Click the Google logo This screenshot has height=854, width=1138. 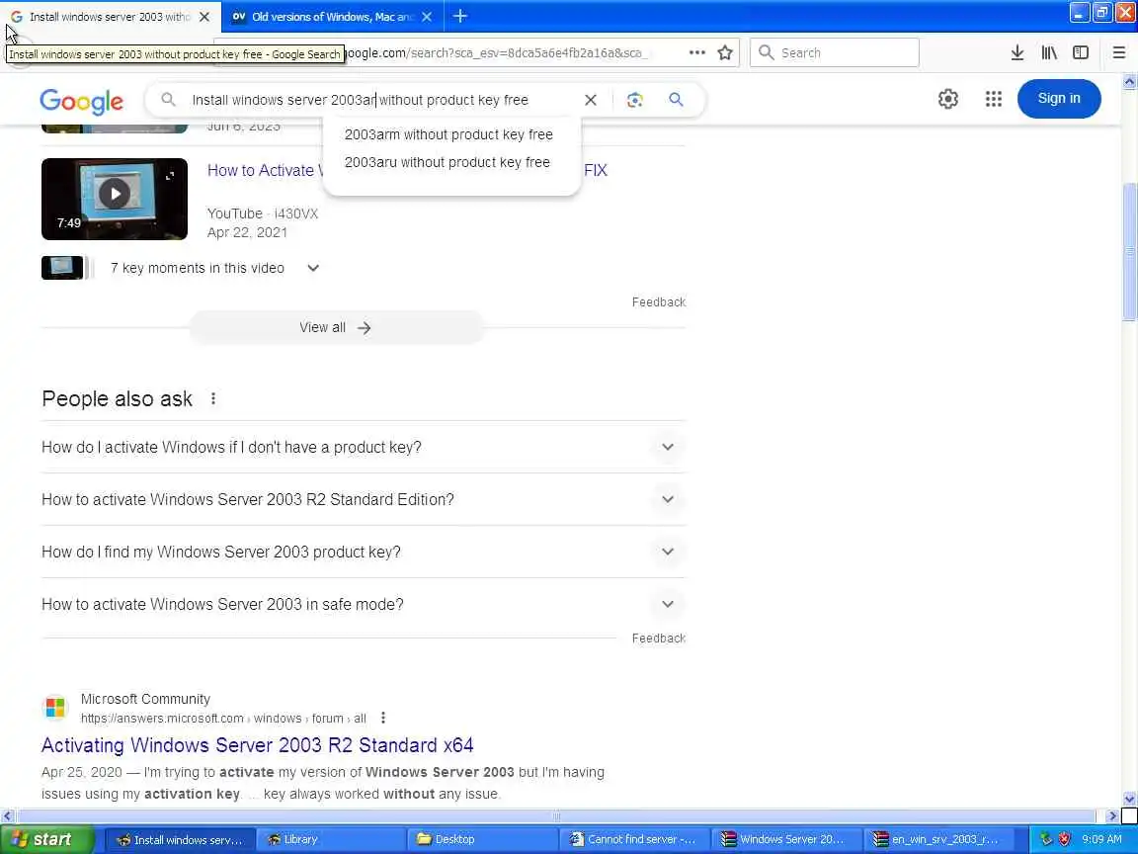point(81,101)
